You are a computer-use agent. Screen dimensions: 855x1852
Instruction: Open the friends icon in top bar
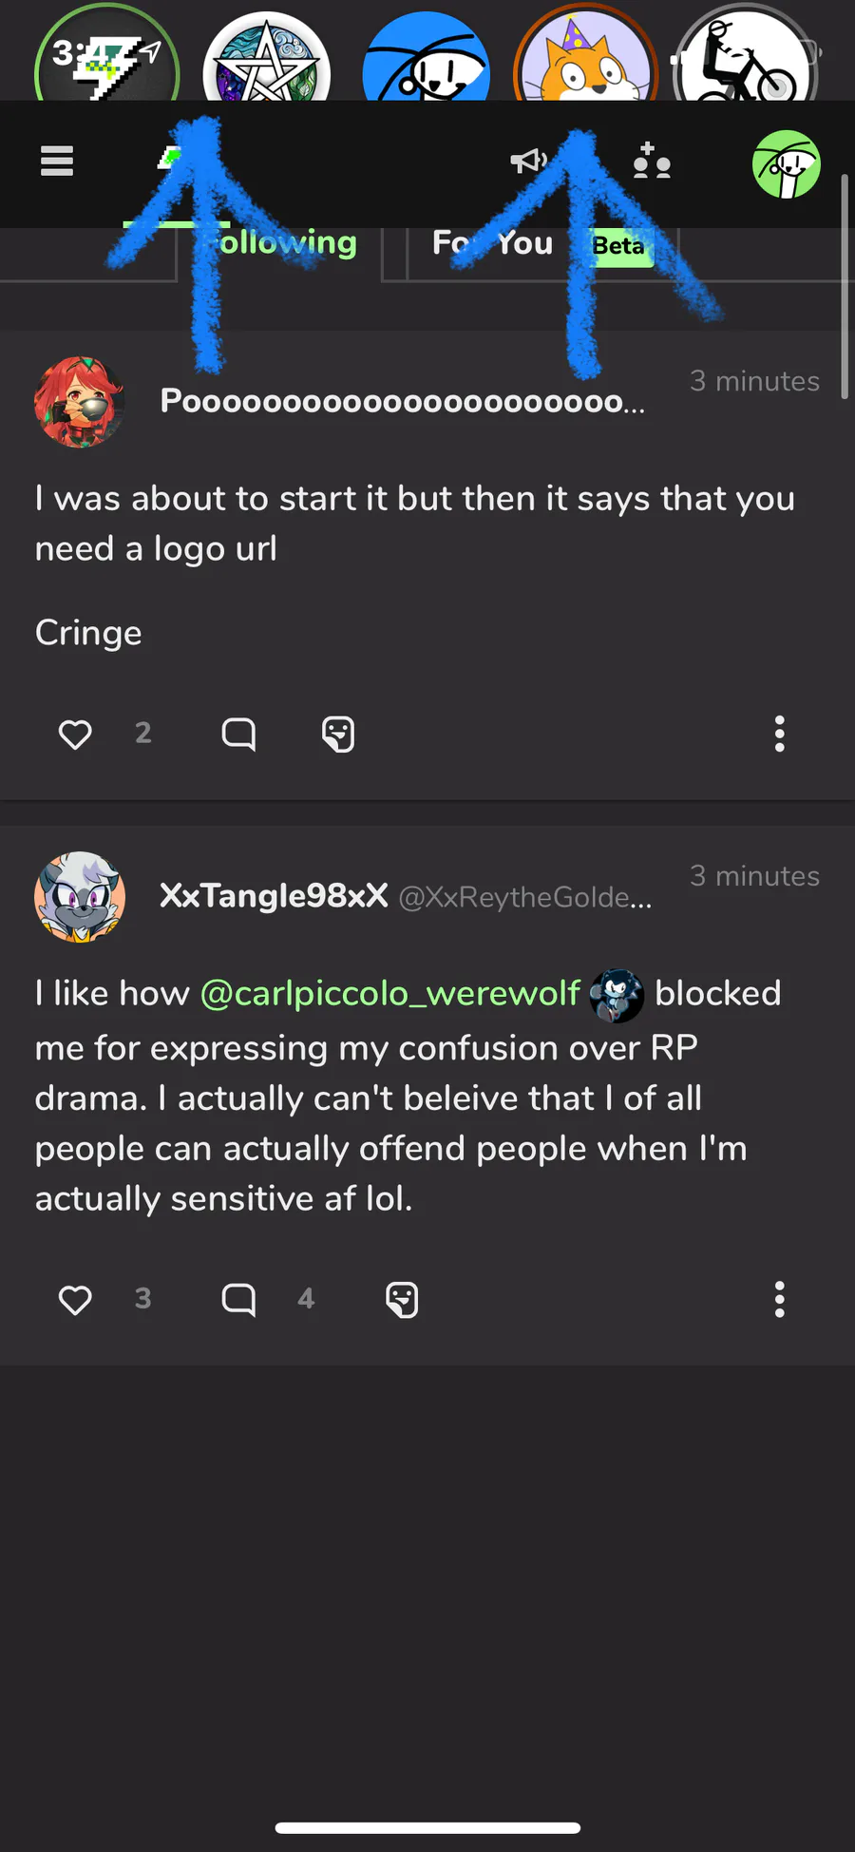point(652,162)
